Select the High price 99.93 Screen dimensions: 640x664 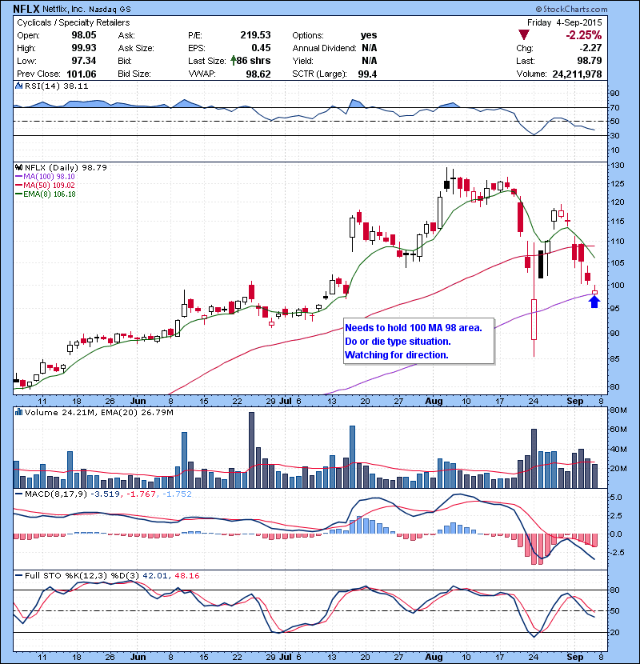pos(84,48)
